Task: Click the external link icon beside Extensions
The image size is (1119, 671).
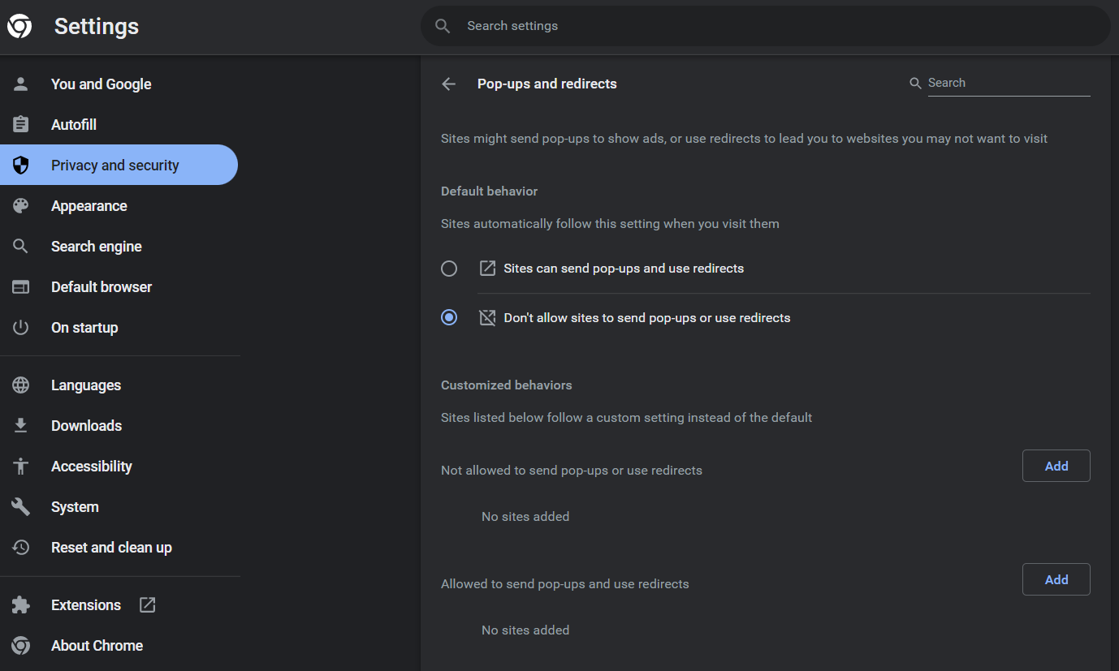Action: (x=147, y=604)
